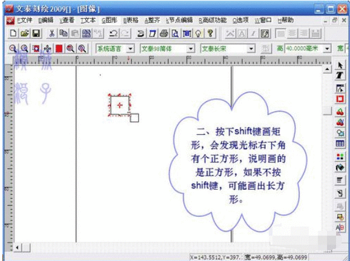Expand the 系统语言 language dropdown
Image resolution: width=350 pixels, height=261 pixels.
(130, 48)
